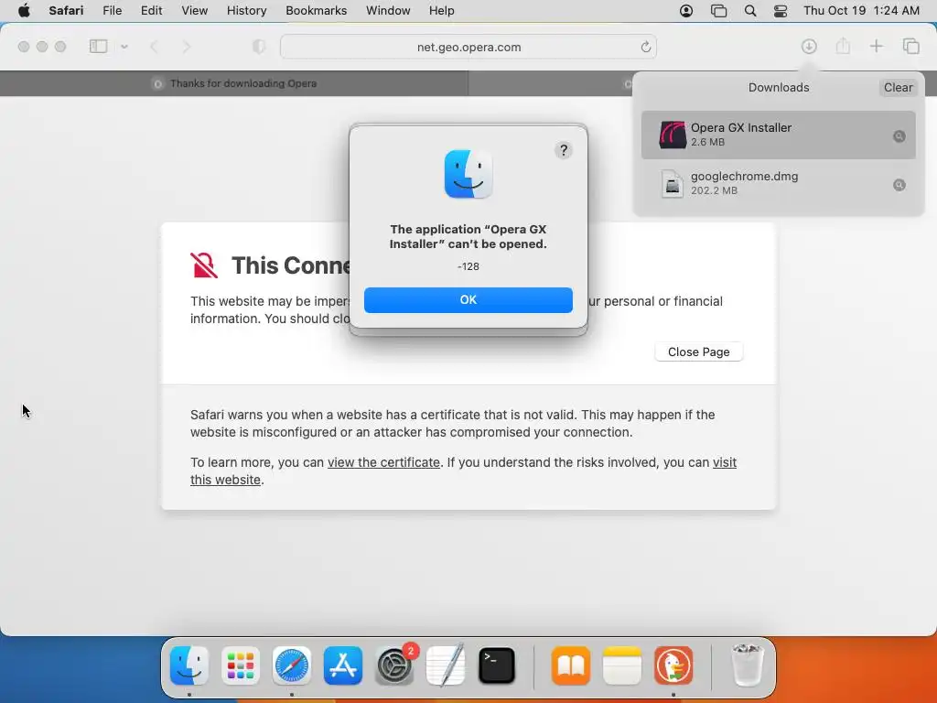The width and height of the screenshot is (937, 703).
Task: Open App Store from the Dock
Action: tap(343, 665)
